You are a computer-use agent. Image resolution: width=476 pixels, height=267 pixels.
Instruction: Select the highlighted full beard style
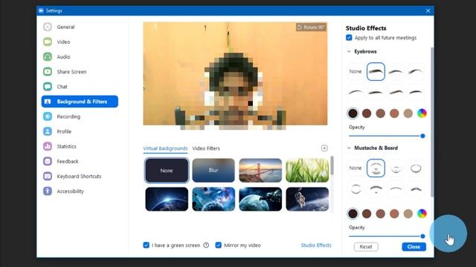click(x=376, y=168)
